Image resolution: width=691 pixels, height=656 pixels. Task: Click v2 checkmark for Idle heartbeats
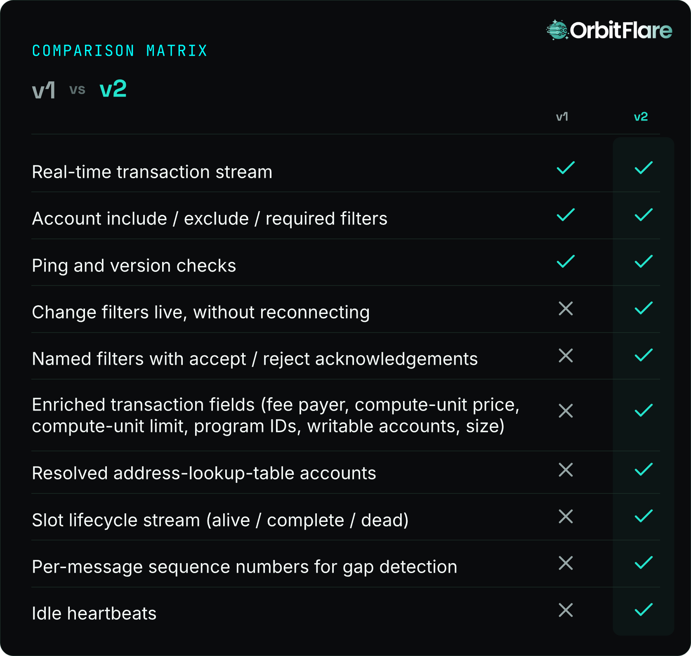pos(644,609)
